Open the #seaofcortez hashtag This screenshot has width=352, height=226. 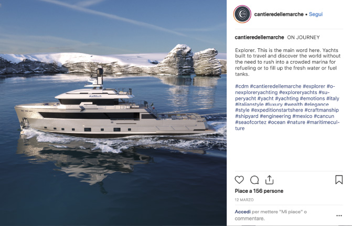point(251,122)
